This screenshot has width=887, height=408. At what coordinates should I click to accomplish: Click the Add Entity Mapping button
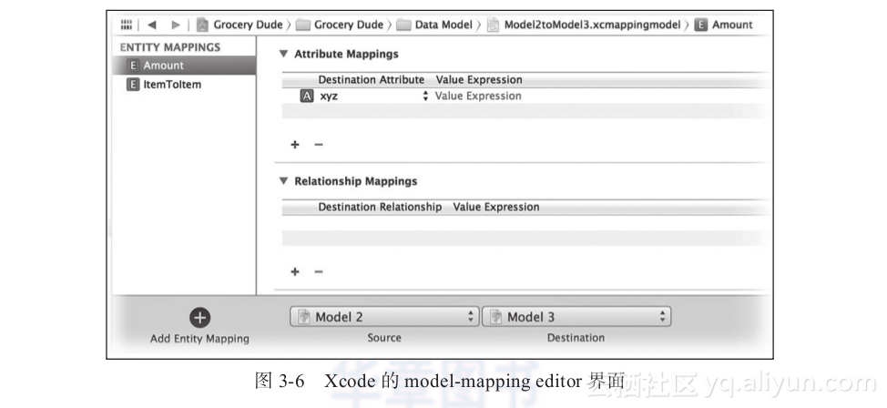199,318
